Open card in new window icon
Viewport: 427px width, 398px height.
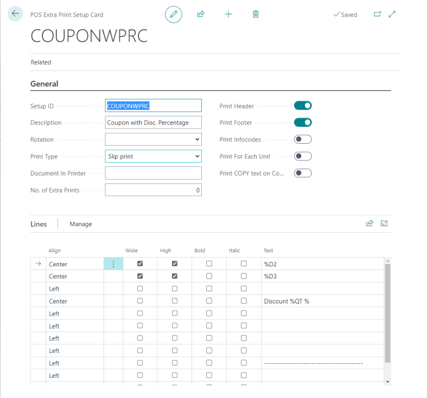(x=377, y=14)
